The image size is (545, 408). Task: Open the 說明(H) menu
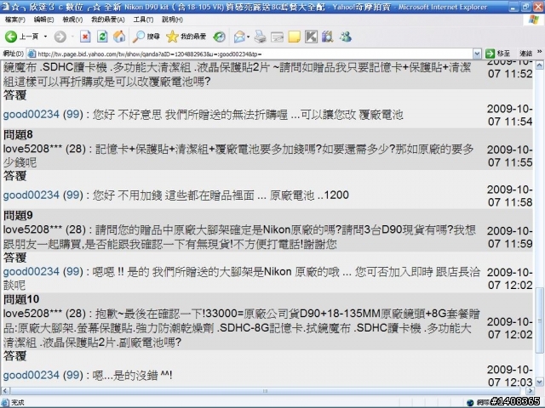(172, 20)
